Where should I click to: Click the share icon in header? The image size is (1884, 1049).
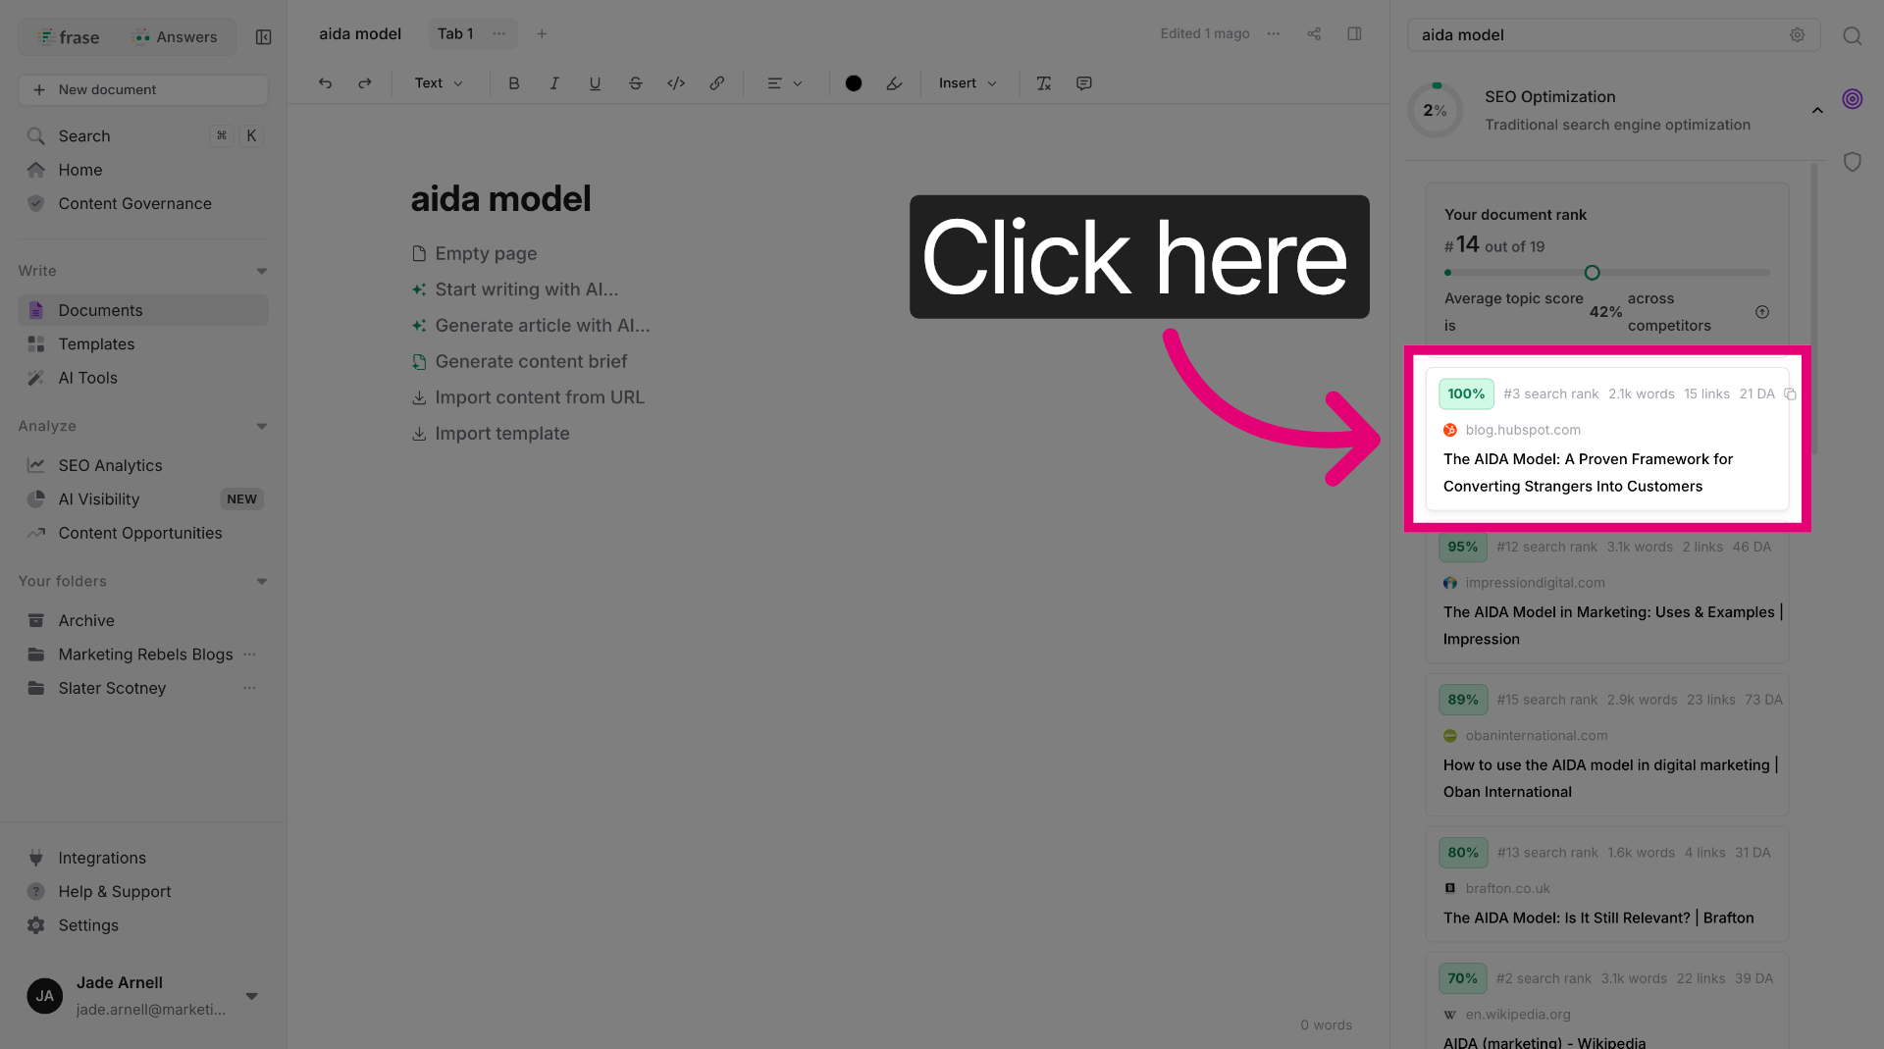coord(1314,33)
